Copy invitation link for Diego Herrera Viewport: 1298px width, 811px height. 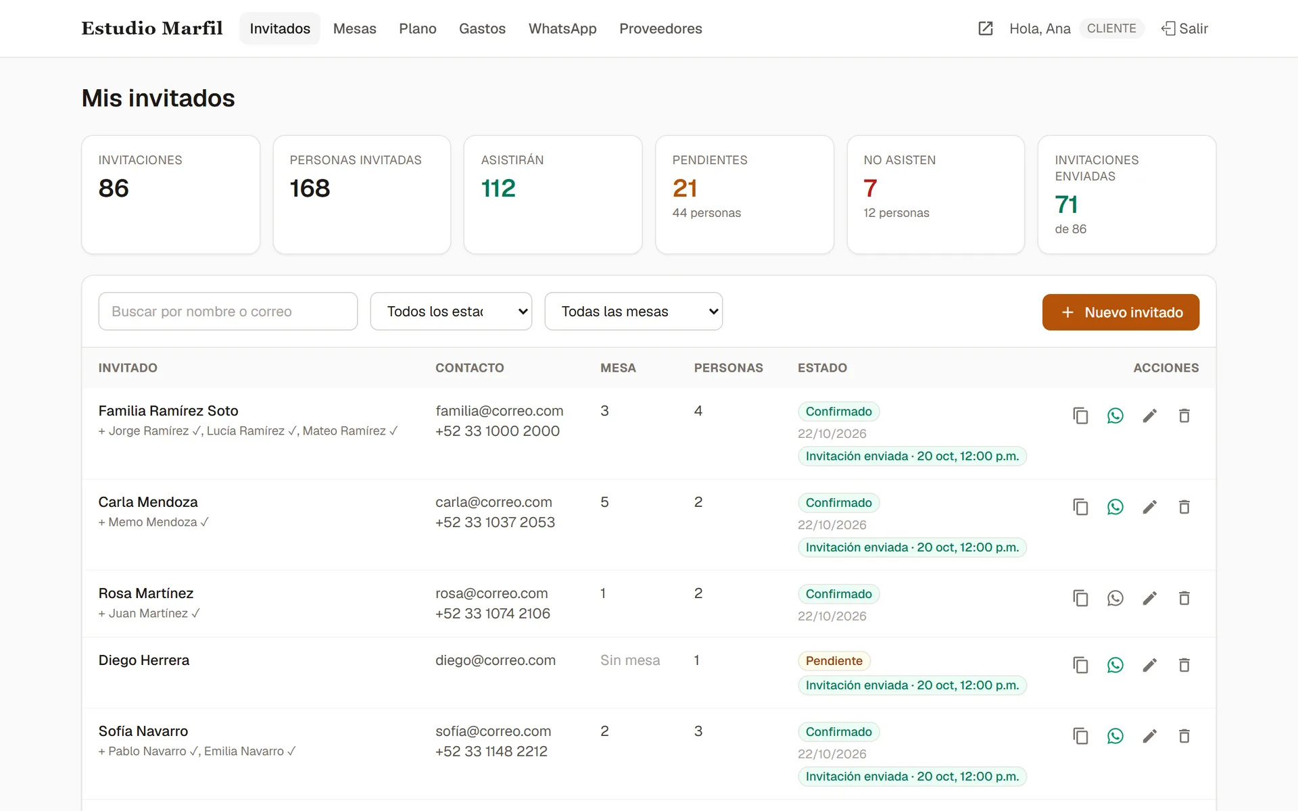1080,665
